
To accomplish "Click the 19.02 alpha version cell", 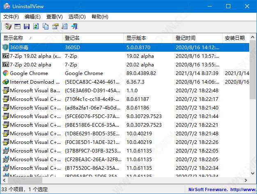I will (140, 56).
